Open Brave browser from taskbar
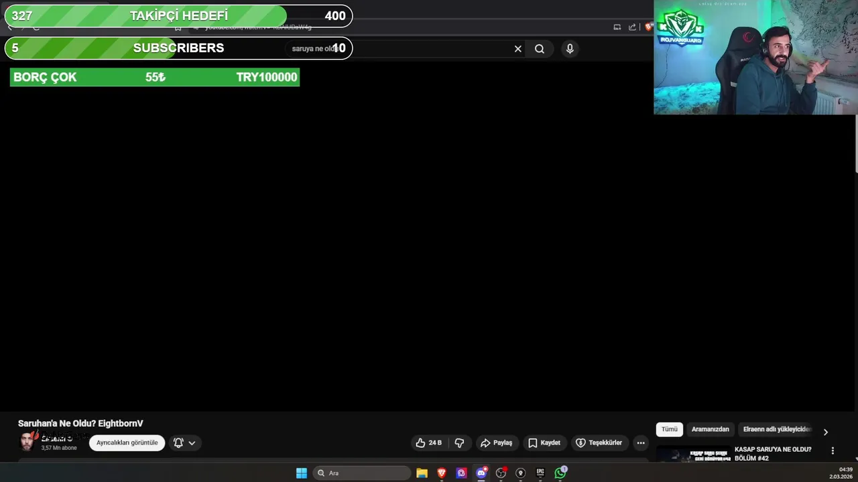This screenshot has height=482, width=858. pyautogui.click(x=442, y=473)
